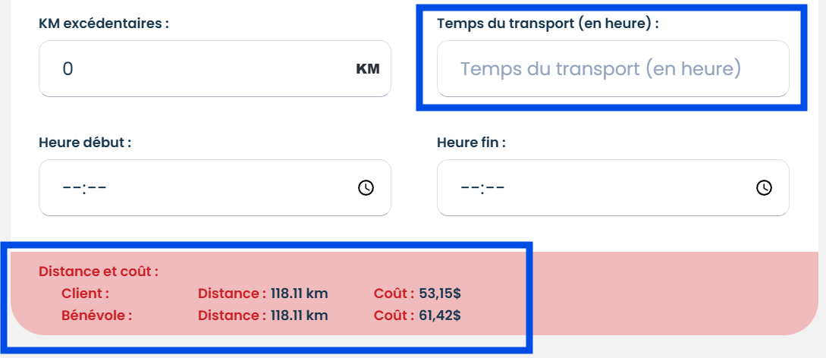
Task: Click the "Heure fin :" label
Action: click(471, 142)
